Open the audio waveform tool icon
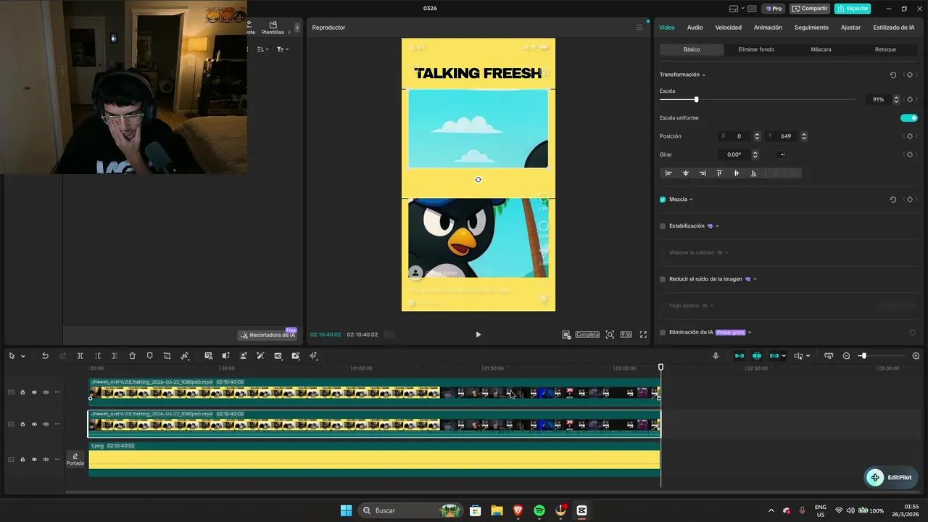The width and height of the screenshot is (928, 522). [x=313, y=356]
